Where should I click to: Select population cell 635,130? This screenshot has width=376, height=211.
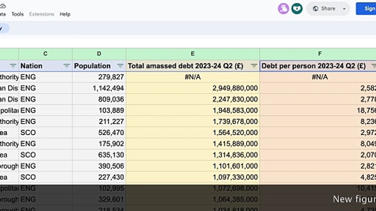click(99, 155)
